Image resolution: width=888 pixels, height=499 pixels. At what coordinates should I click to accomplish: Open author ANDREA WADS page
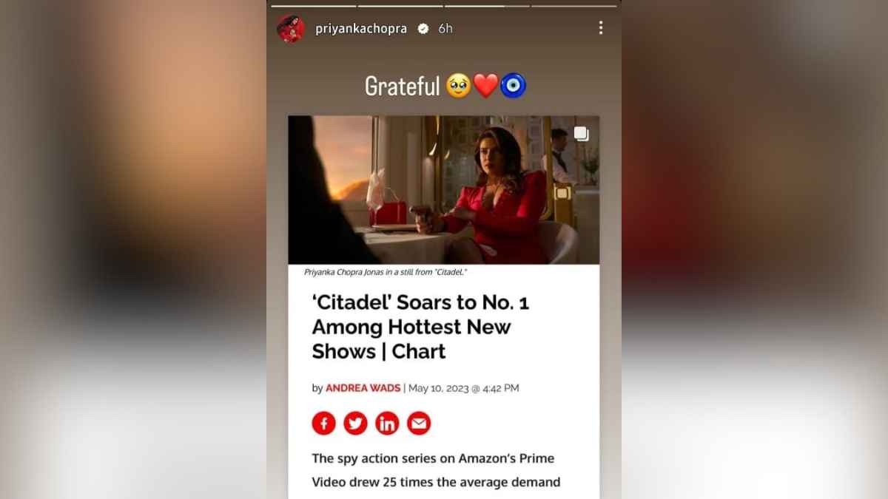pos(363,388)
